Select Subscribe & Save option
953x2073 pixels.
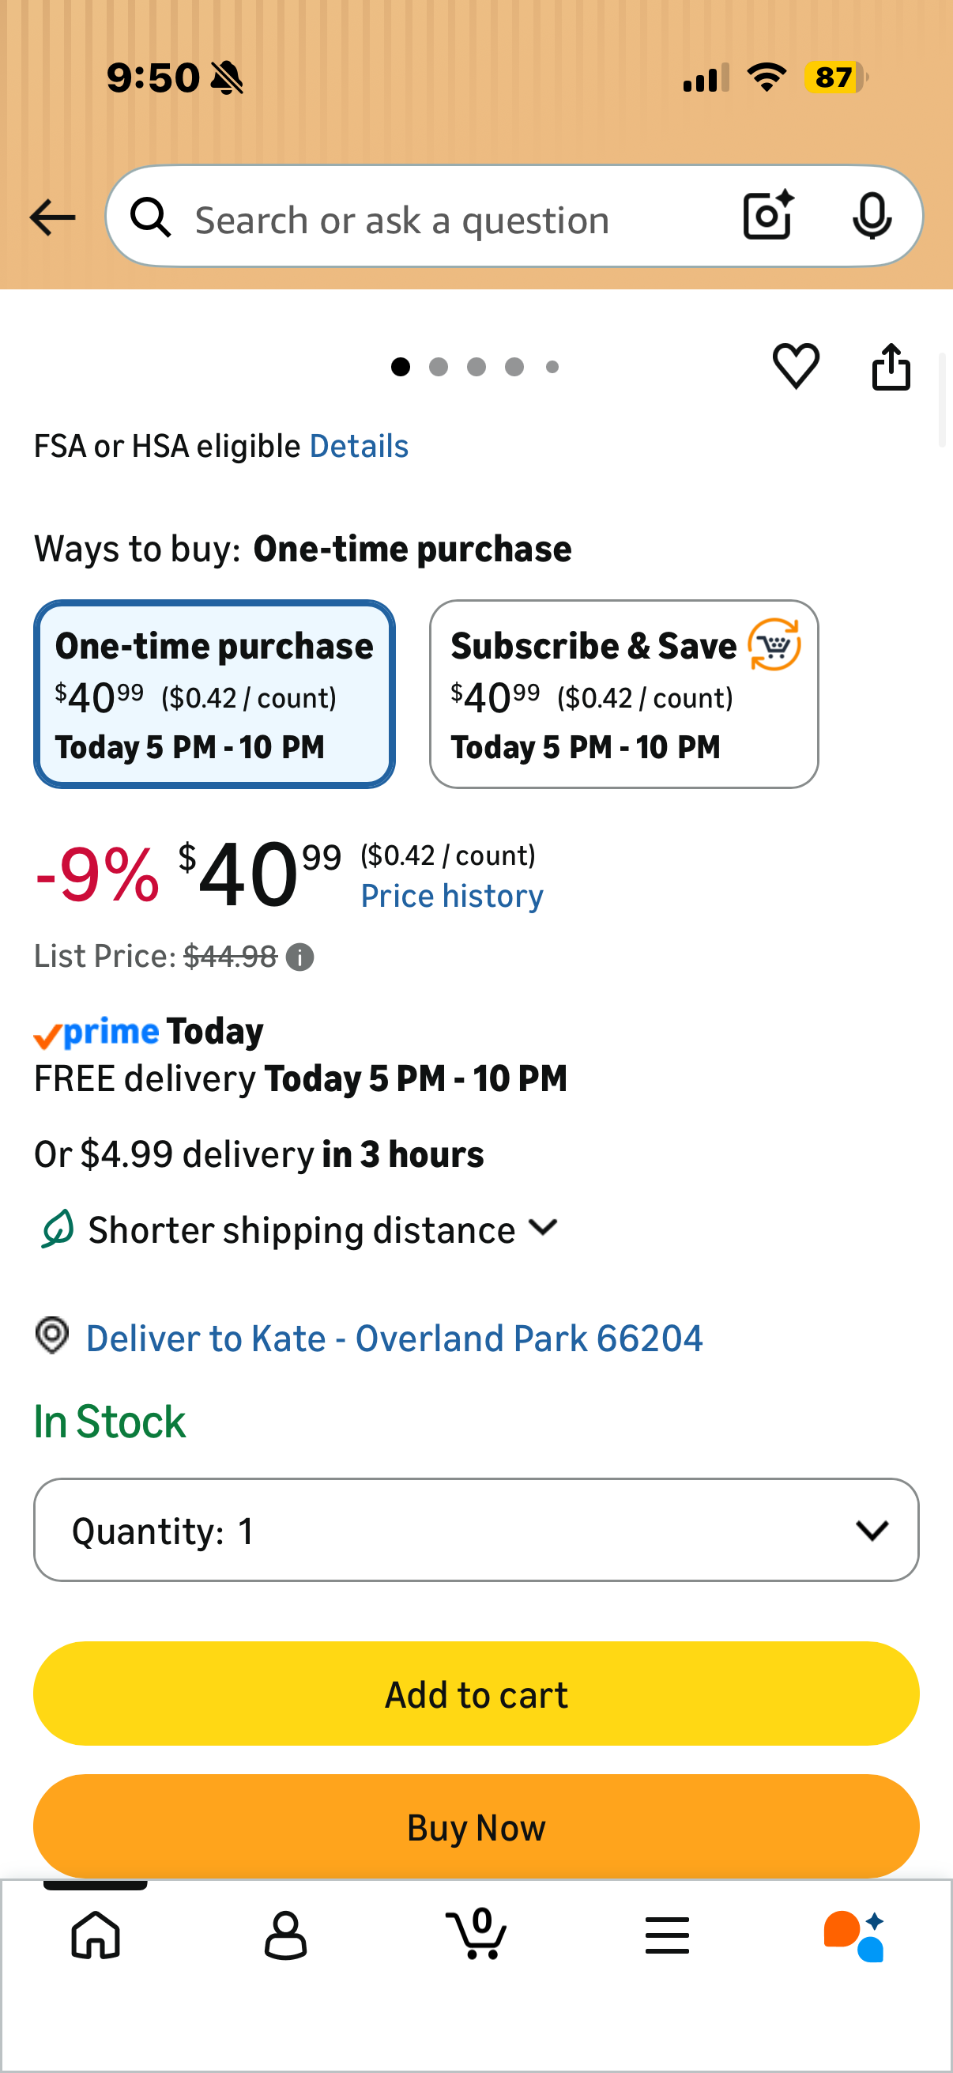point(623,693)
